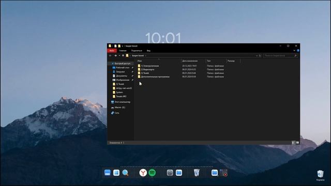Go back using the Explorer back arrow

110,56
